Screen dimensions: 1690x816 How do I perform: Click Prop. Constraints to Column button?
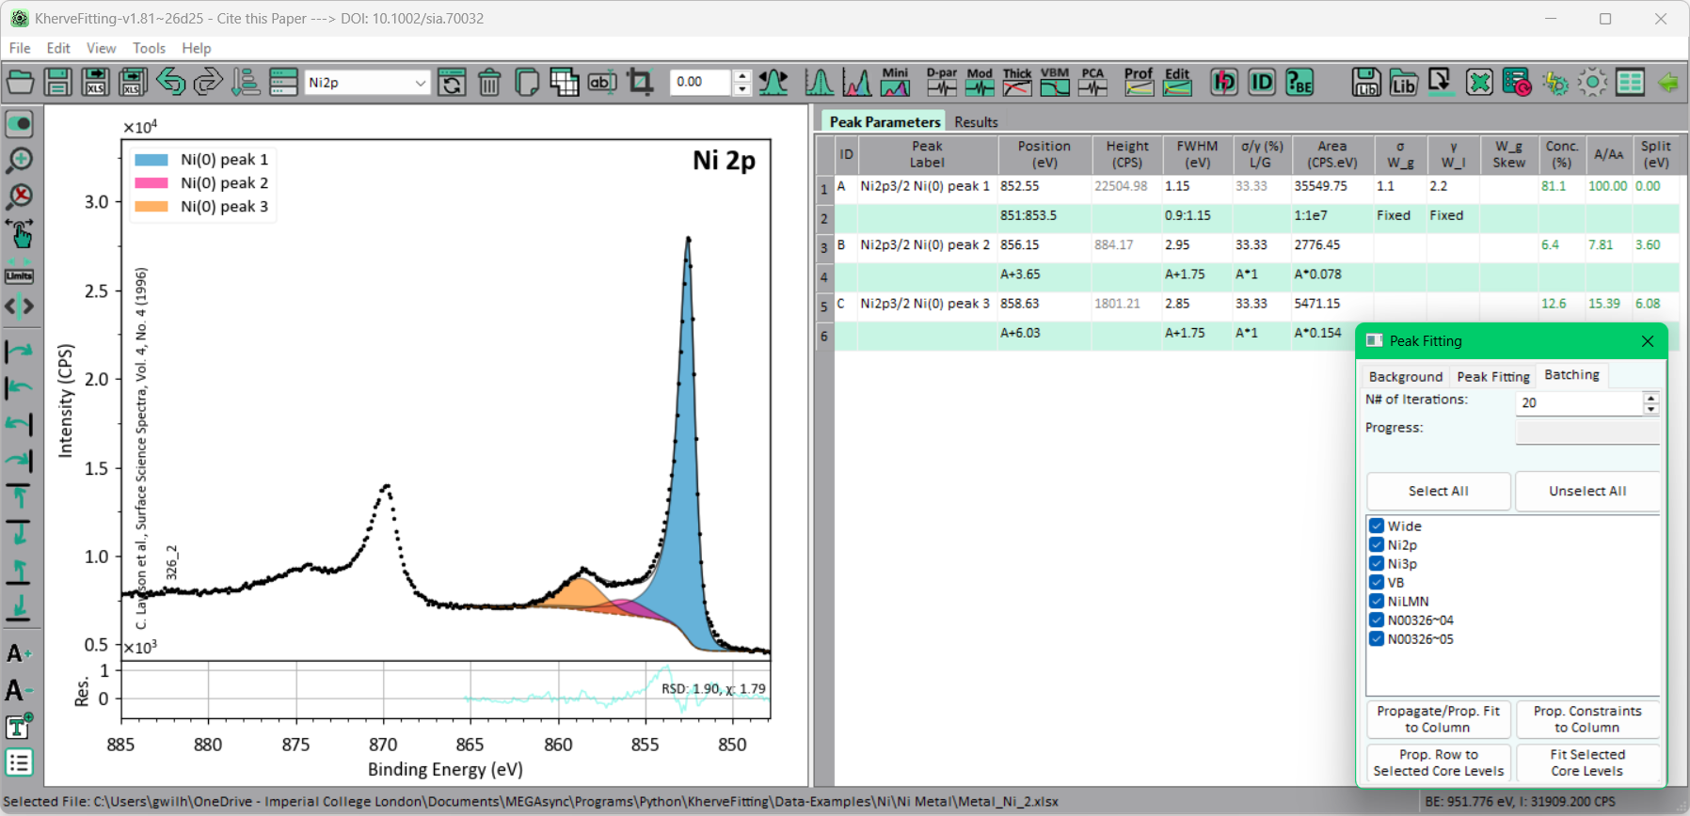(x=1587, y=719)
